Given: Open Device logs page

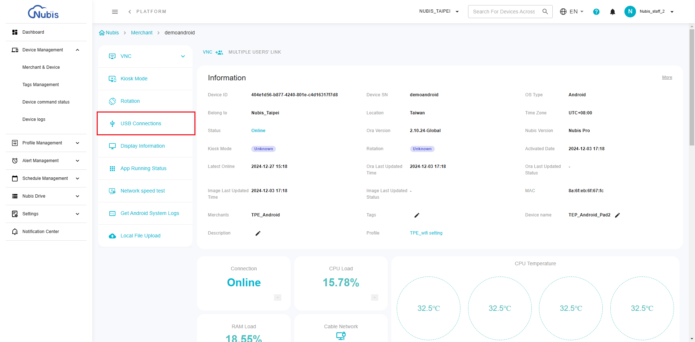Looking at the screenshot, I should tap(34, 119).
